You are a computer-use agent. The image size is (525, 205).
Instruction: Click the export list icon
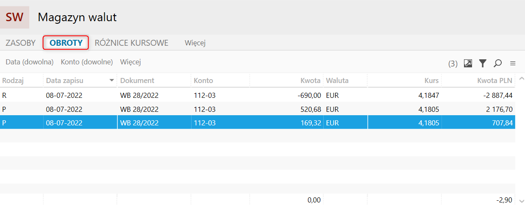(468, 63)
